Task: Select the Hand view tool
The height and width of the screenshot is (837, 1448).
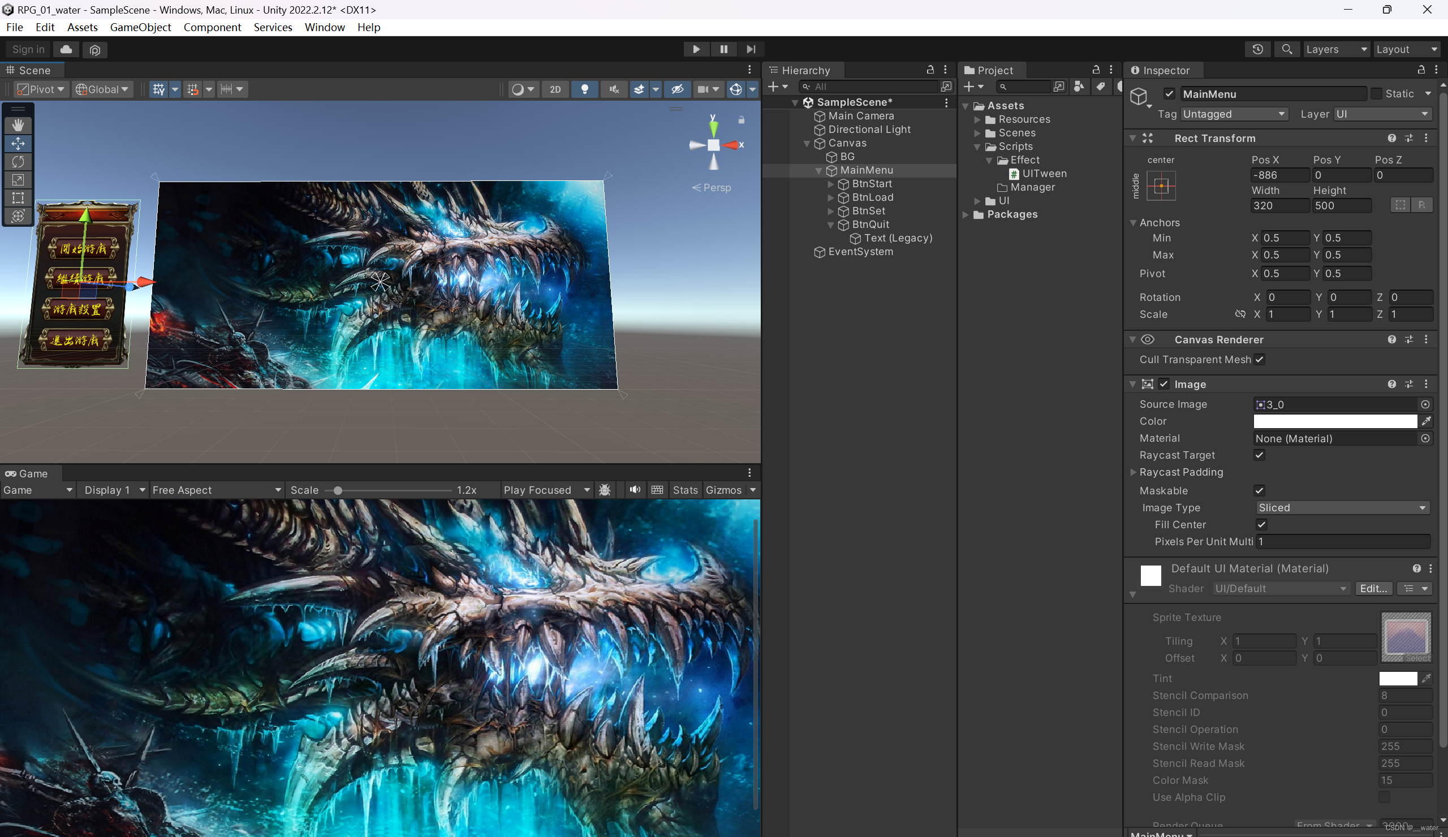Action: click(18, 125)
